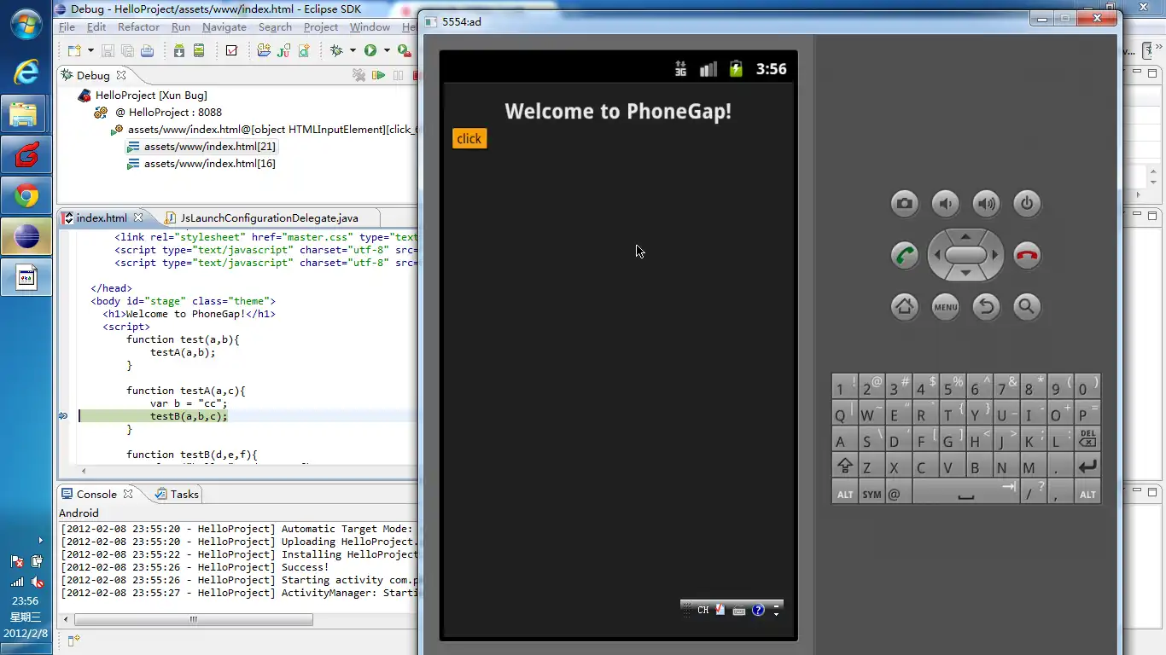This screenshot has height=655, width=1166.
Task: Open the Debug launch dropdown arrow
Action: pos(352,51)
